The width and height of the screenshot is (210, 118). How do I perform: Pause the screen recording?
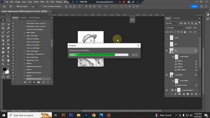pos(119,2)
